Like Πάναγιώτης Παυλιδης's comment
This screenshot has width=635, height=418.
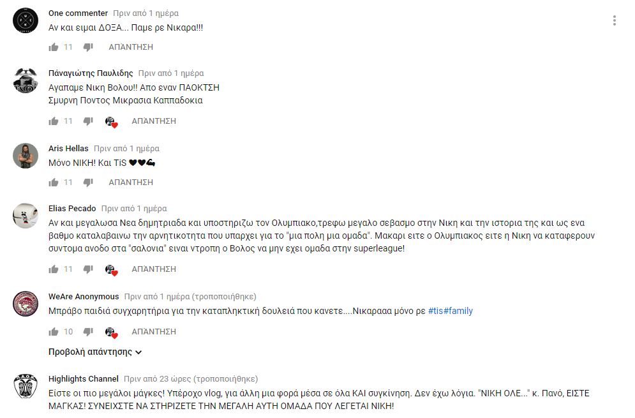54,121
